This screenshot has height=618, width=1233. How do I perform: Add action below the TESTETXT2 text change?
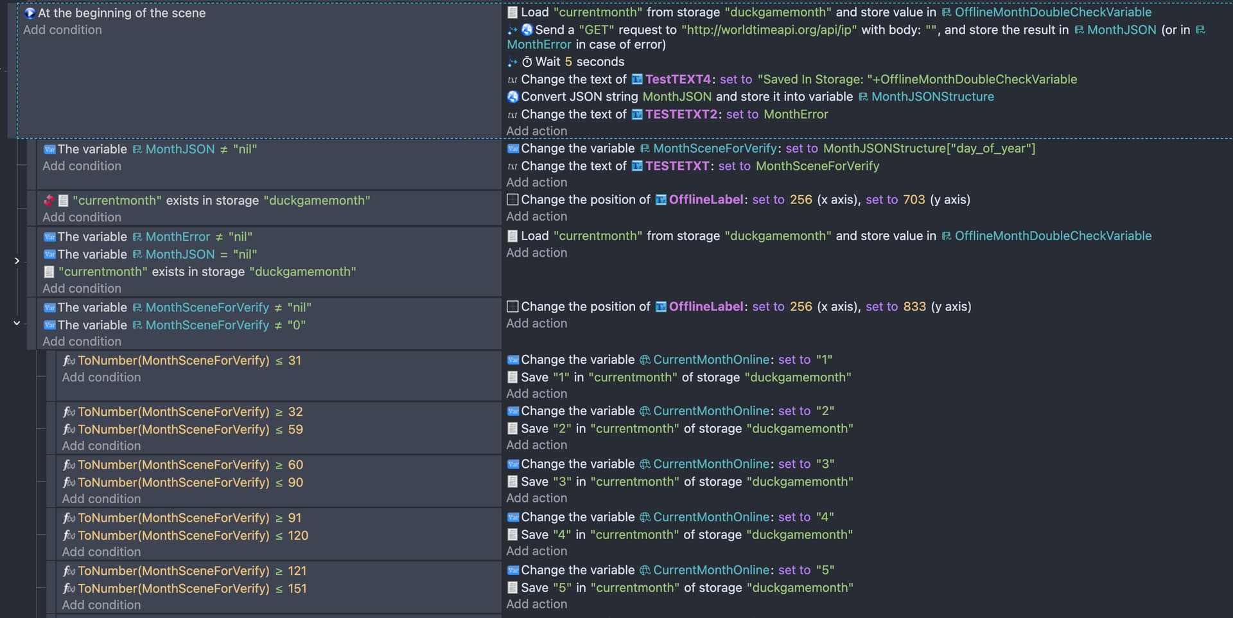[536, 131]
